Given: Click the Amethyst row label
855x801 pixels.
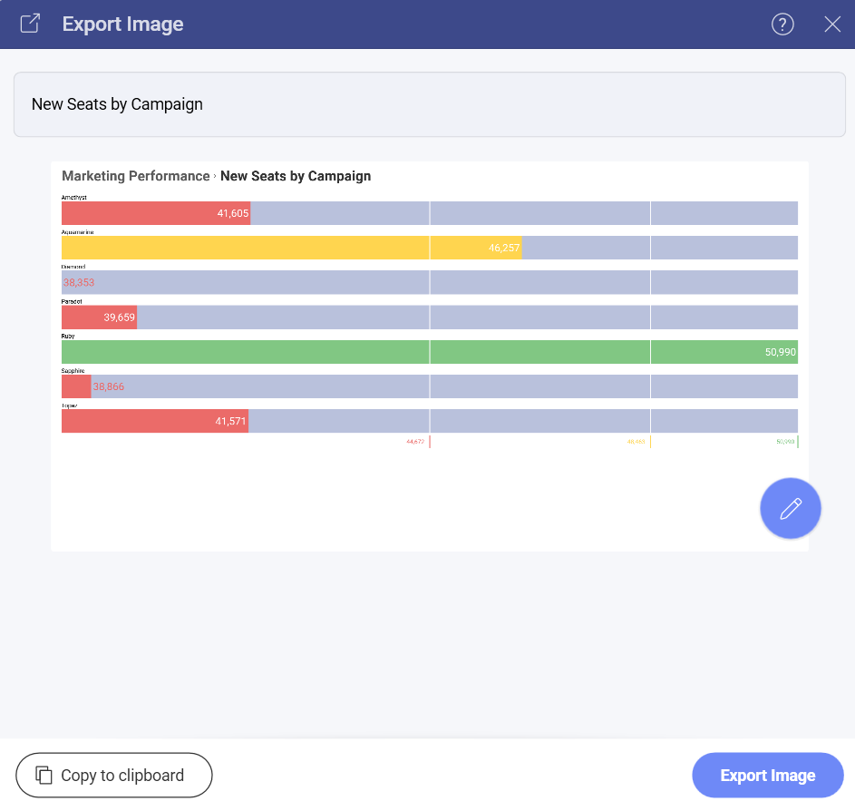Looking at the screenshot, I should click(74, 198).
